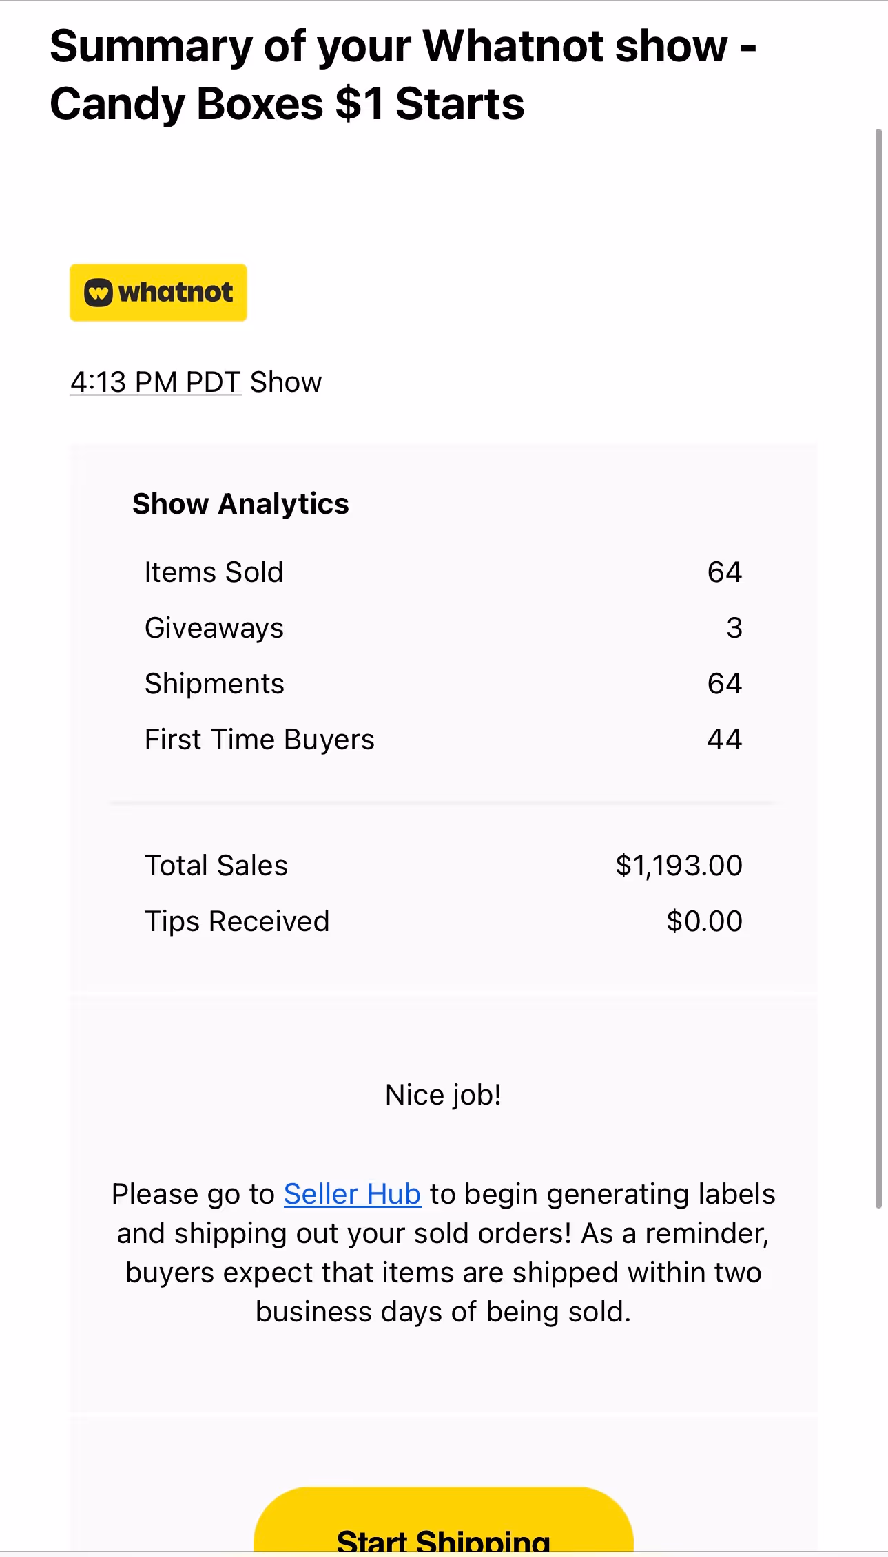Click the Whatnot logo badge
Viewport: 888px width, 1557px height.
coord(158,293)
